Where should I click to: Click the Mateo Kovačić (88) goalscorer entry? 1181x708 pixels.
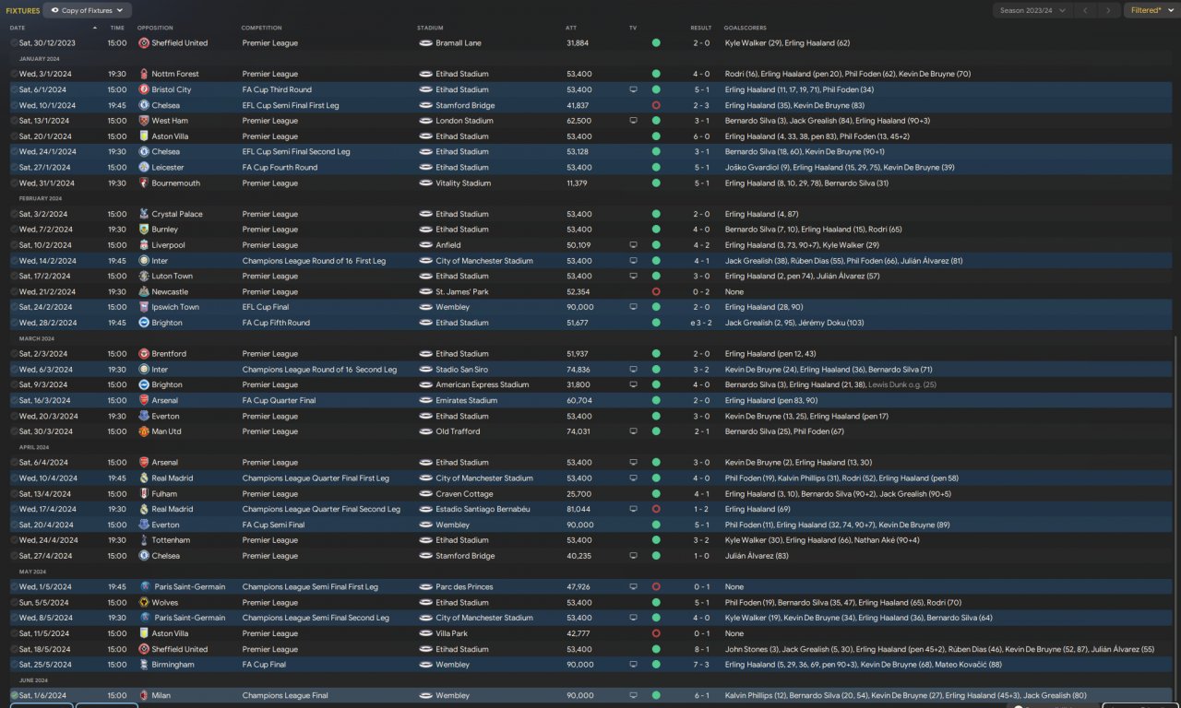[x=969, y=665]
